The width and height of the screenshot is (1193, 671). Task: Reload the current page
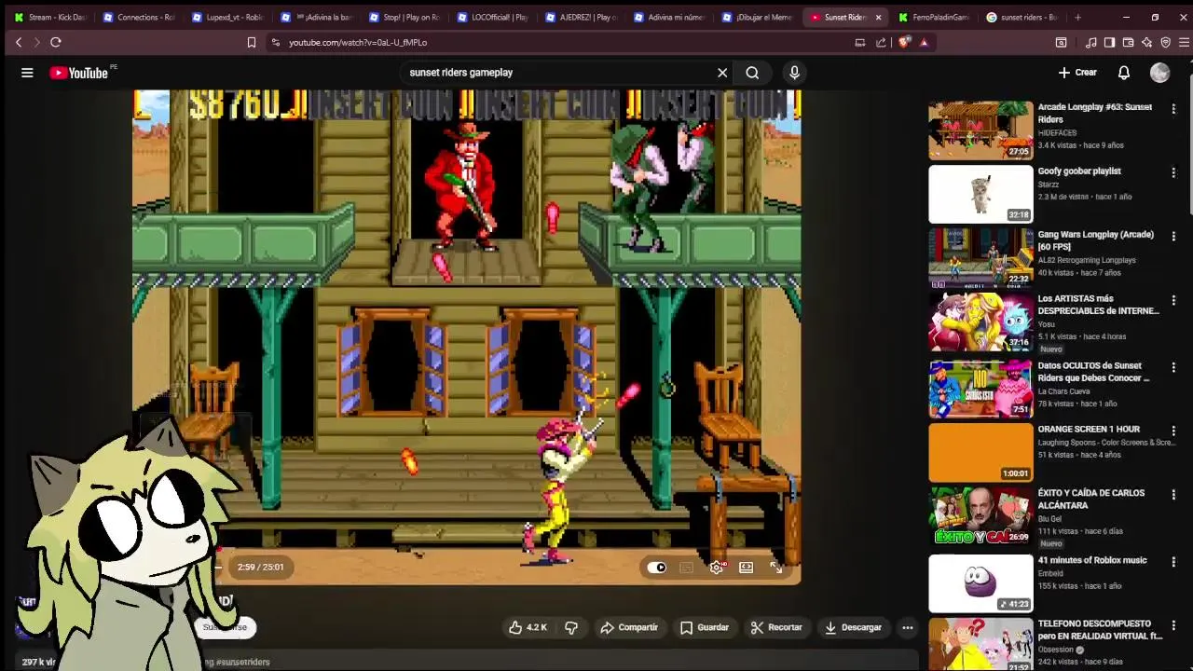pyautogui.click(x=56, y=42)
